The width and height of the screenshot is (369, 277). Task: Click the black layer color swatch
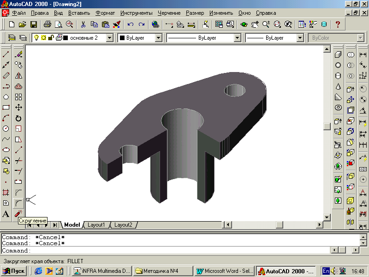[x=65, y=38]
